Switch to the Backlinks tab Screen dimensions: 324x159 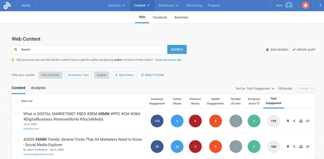181,17
